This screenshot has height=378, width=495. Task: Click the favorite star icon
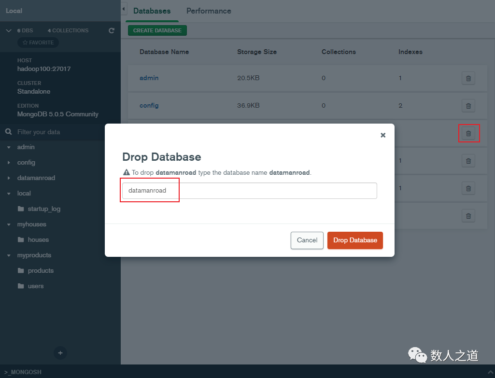[x=38, y=42]
